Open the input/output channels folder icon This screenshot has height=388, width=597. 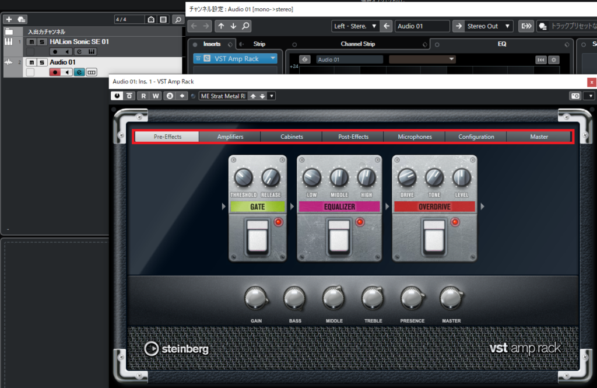[9, 32]
